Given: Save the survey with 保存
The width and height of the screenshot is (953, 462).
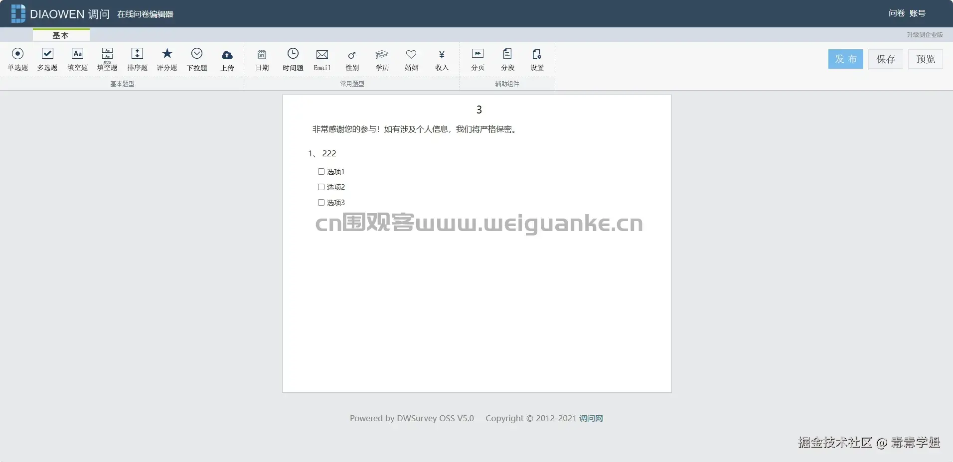Looking at the screenshot, I should pos(885,59).
